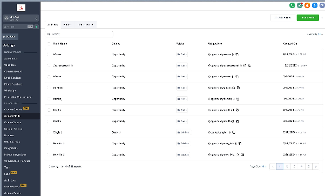Open the user profile avatar
The image size is (325, 196).
tap(322, 5)
